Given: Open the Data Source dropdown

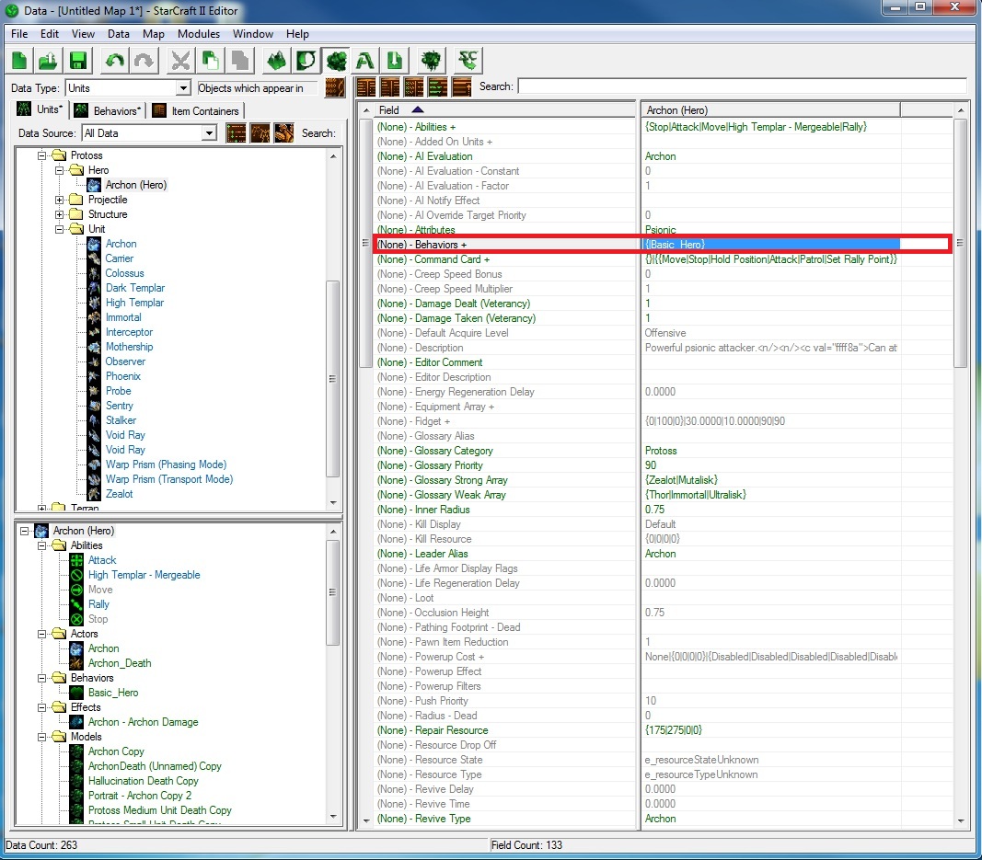Looking at the screenshot, I should tap(209, 133).
